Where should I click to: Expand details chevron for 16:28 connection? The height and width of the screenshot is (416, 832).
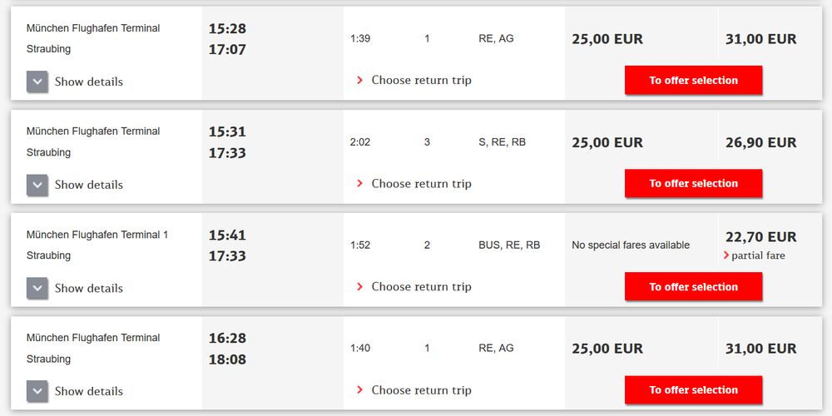coord(37,391)
